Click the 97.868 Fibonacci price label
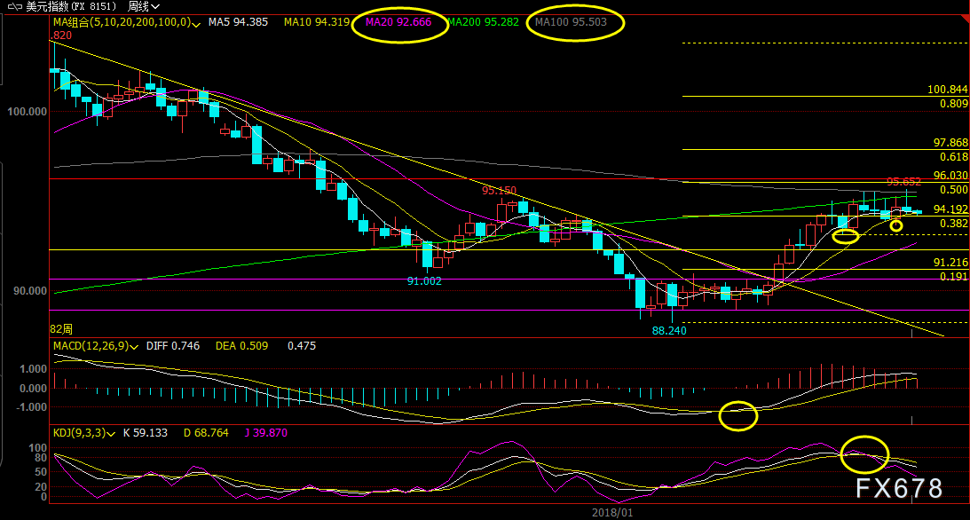Screen dimensions: 970x520 point(950,143)
